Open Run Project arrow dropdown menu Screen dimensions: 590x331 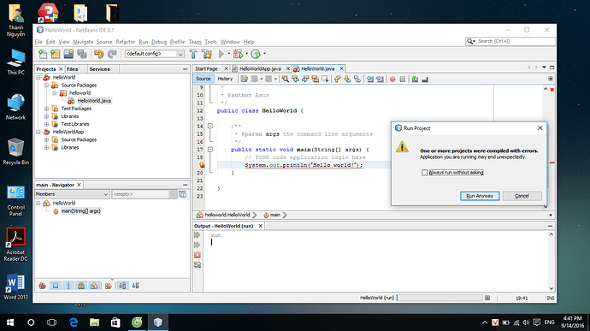[x=229, y=54]
